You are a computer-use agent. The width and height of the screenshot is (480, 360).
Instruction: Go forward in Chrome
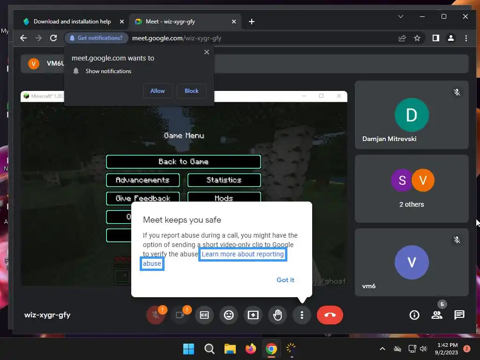click(x=38, y=38)
